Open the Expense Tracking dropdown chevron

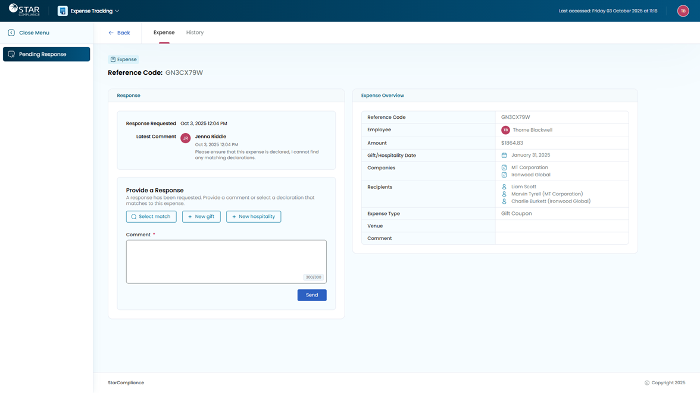(x=117, y=11)
